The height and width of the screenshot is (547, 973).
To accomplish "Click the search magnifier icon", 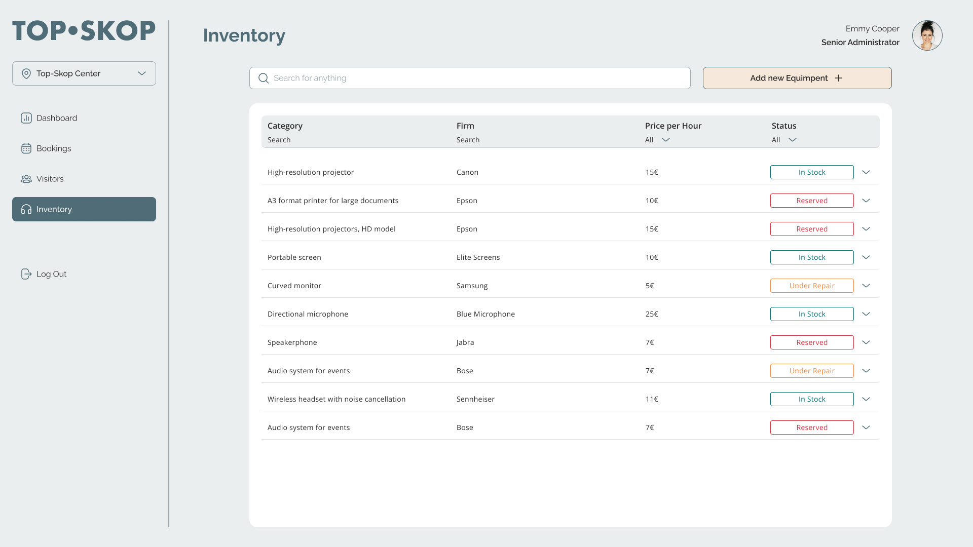I will 264,78.
